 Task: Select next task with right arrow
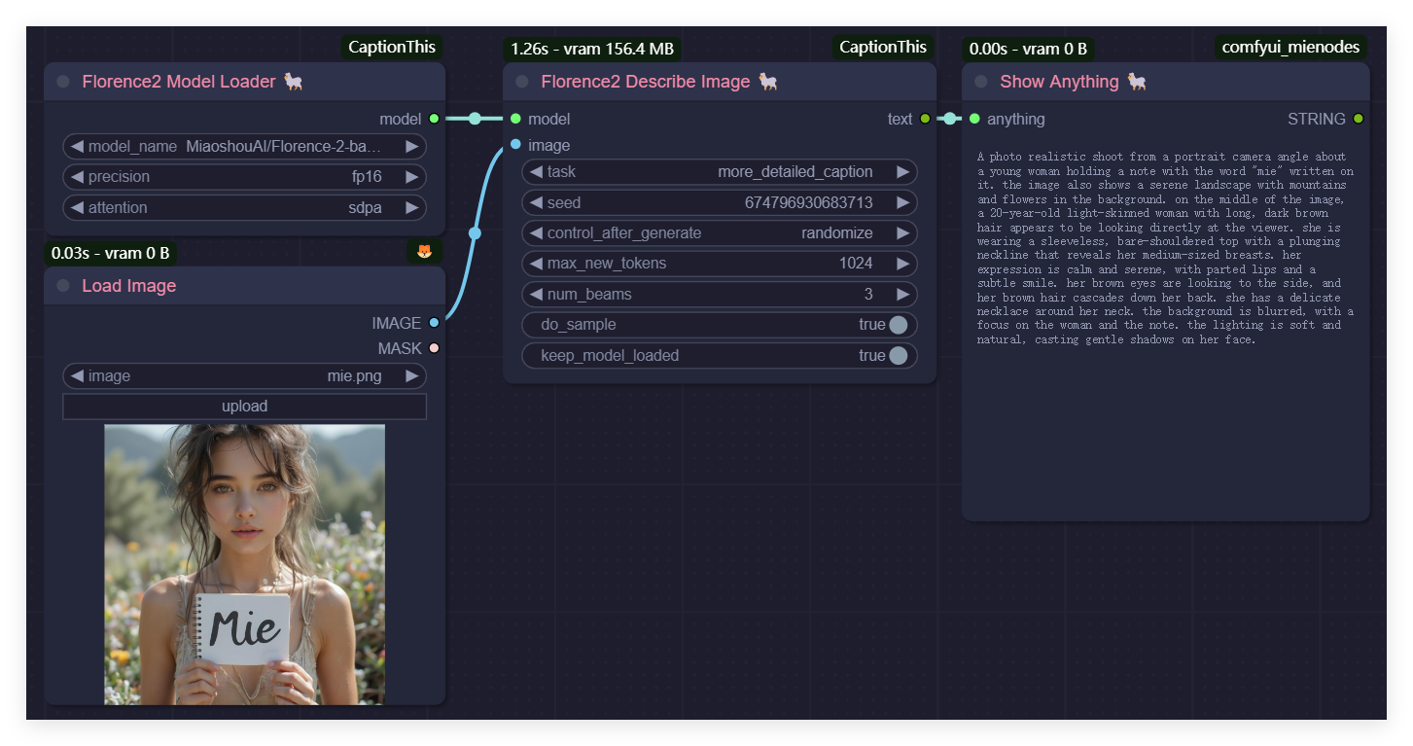903,172
